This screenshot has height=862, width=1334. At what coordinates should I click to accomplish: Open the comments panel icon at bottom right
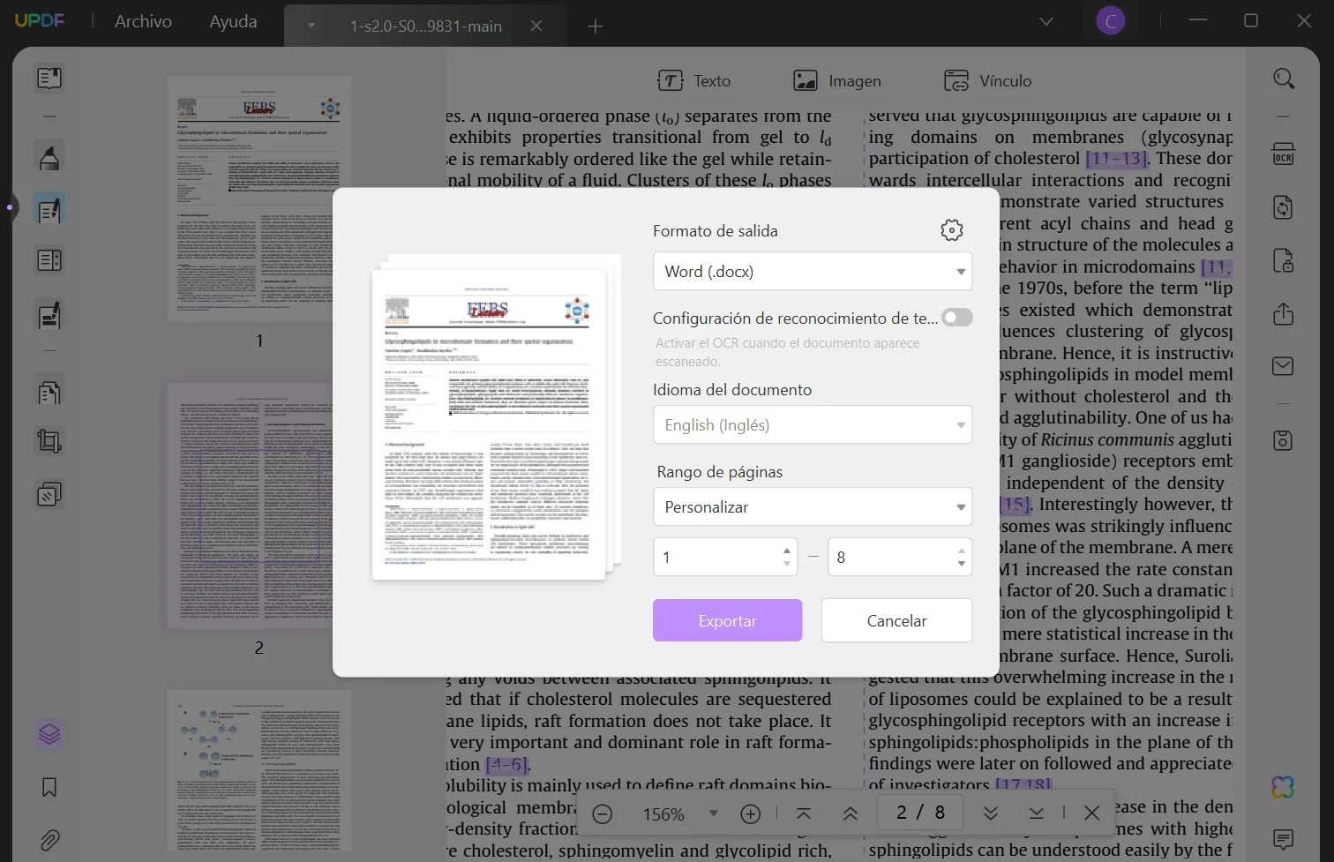pyautogui.click(x=1283, y=839)
